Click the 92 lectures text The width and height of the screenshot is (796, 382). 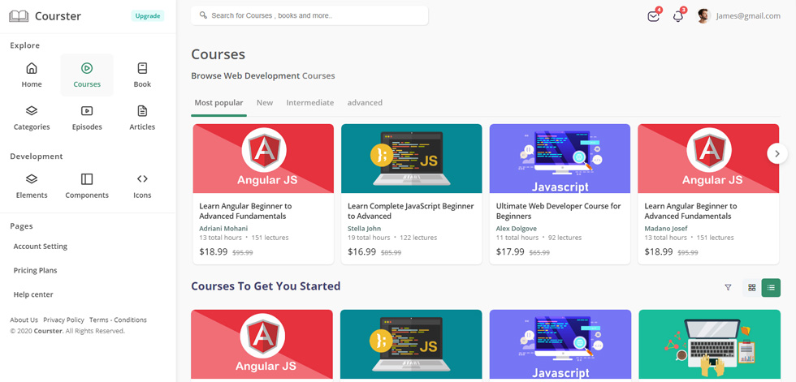coord(565,238)
